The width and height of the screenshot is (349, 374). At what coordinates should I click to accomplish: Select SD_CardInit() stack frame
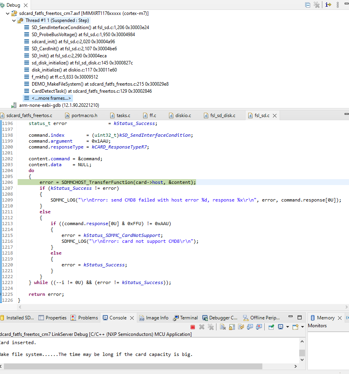74,49
